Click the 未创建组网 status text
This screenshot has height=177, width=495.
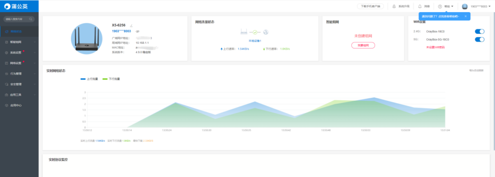[363, 36]
